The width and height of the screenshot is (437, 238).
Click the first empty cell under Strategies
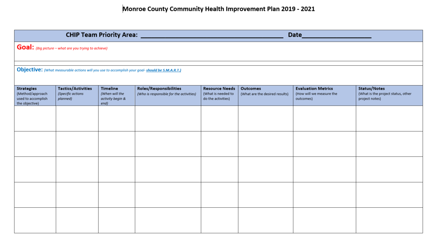click(x=35, y=119)
